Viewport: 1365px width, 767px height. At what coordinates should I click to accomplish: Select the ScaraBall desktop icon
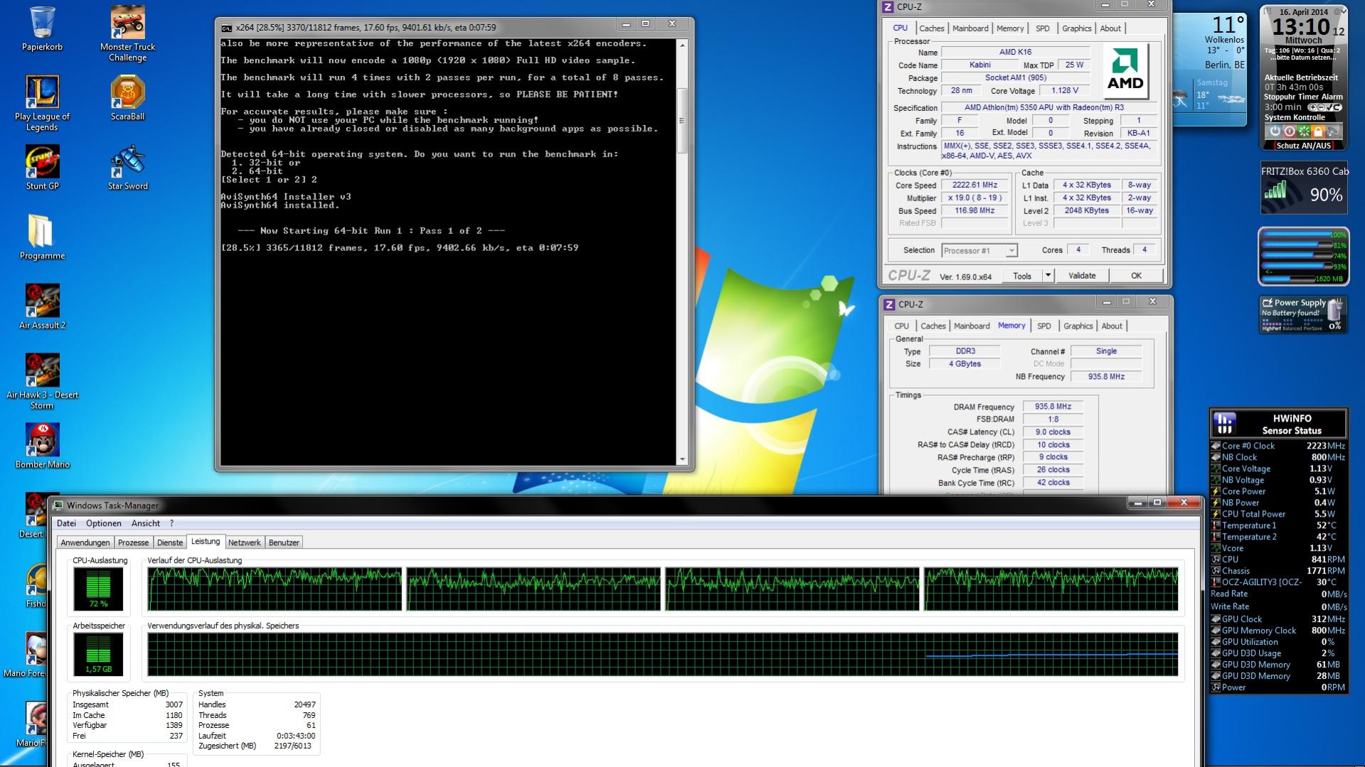click(127, 98)
